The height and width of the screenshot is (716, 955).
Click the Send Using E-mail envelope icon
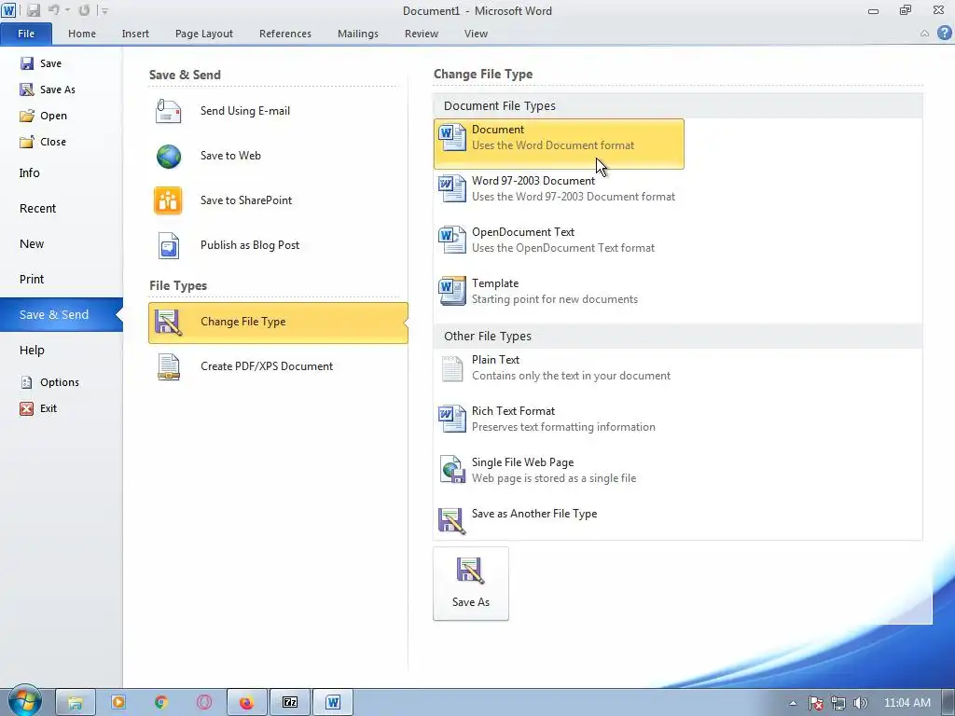(168, 111)
